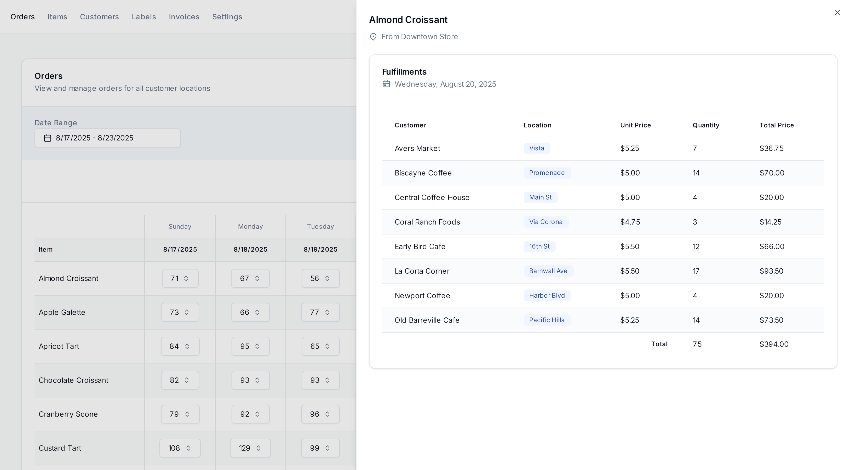The image size is (850, 470).
Task: Switch to the Items tab
Action: tap(58, 16)
